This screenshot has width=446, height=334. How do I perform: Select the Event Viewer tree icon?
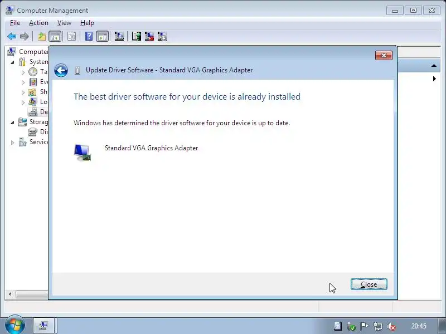[33, 82]
